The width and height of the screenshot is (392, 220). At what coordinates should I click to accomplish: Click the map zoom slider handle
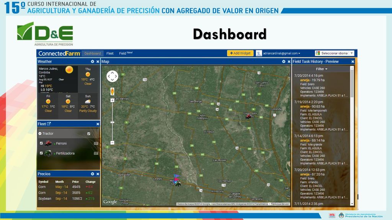point(112,122)
